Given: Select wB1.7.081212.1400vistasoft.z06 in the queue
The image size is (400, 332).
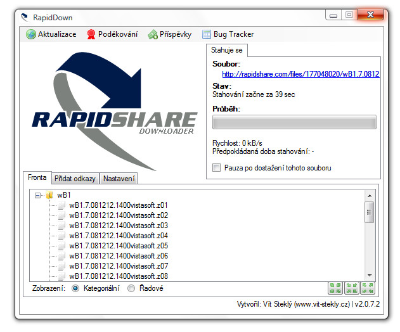Looking at the screenshot, I should tap(119, 256).
